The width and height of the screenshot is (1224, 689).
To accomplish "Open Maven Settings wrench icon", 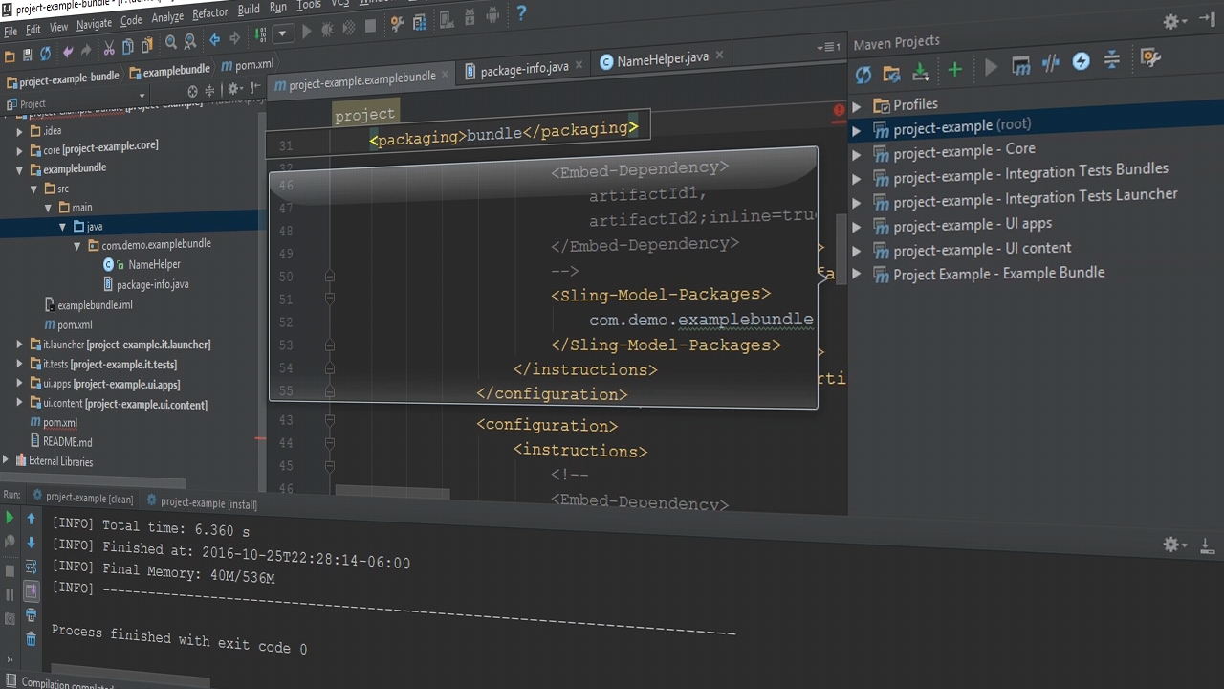I will (1150, 59).
